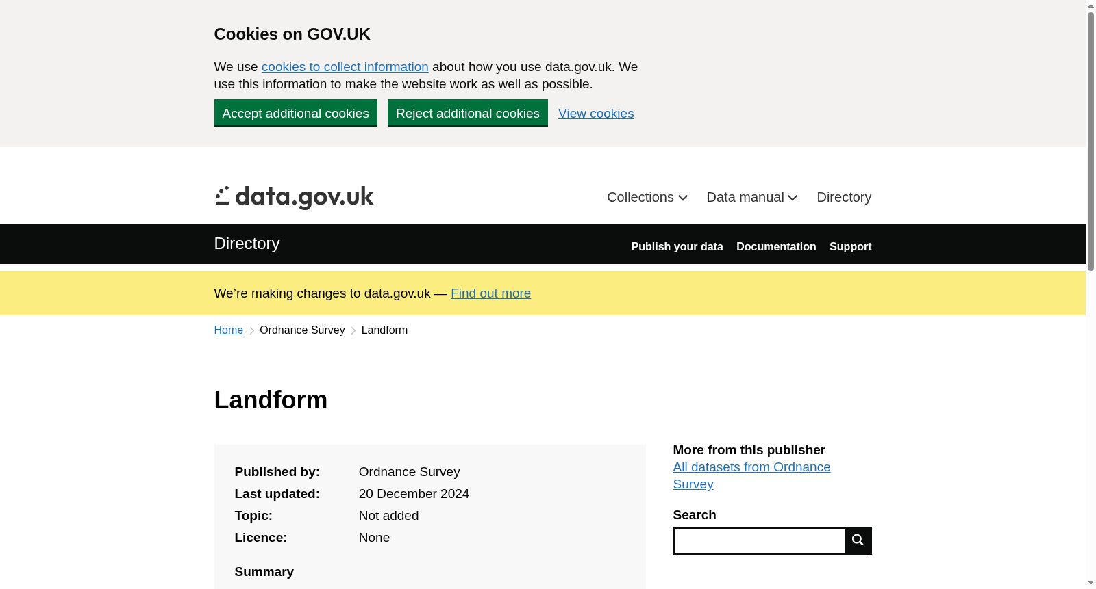Viewport: 1096px width, 589px height.
Task: Click the data.gov.uk logo
Action: (294, 198)
